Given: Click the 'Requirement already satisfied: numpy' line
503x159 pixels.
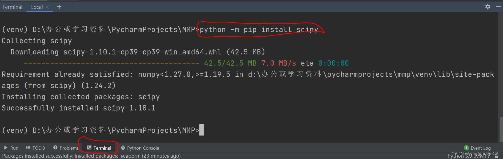Looking at the screenshot, I should [248, 80].
